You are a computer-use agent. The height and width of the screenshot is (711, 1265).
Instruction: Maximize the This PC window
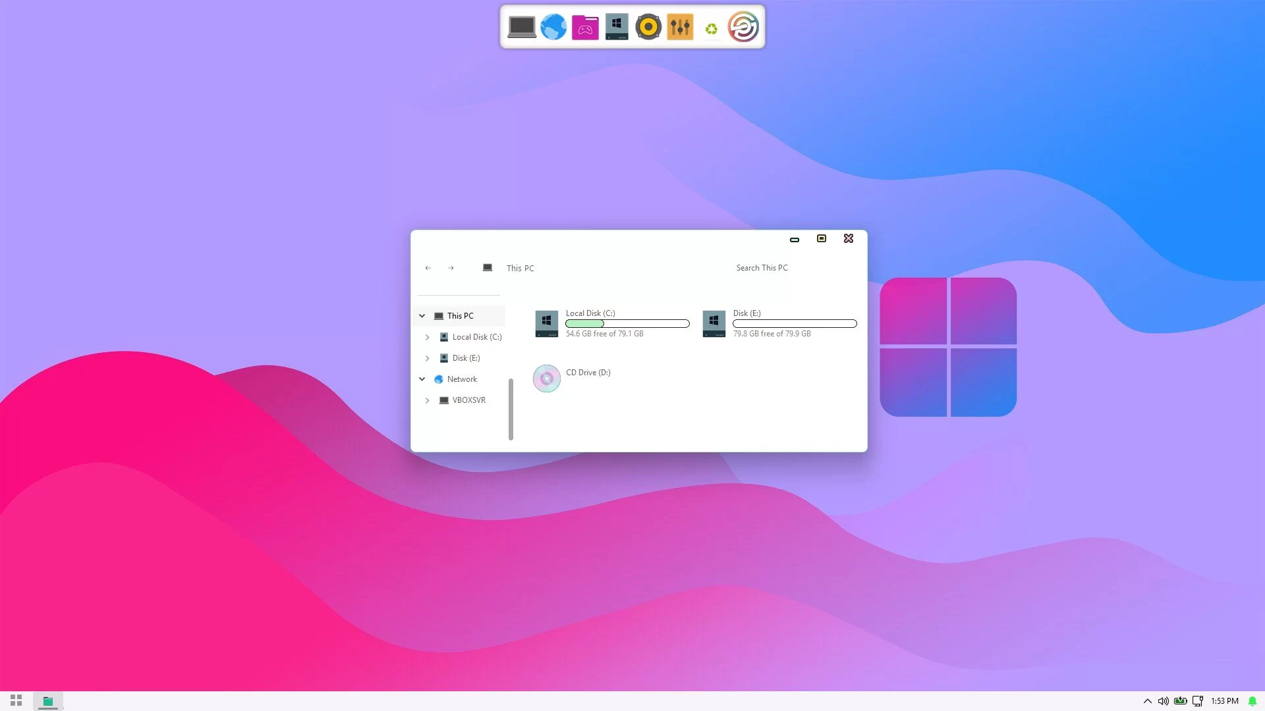tap(822, 238)
